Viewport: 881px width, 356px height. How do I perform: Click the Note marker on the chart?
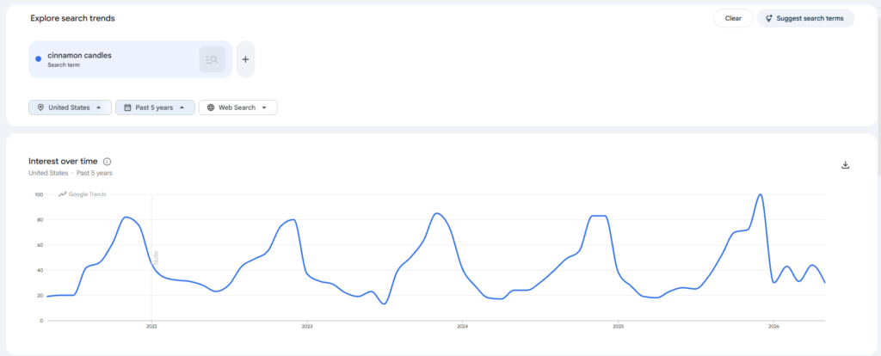(x=157, y=258)
